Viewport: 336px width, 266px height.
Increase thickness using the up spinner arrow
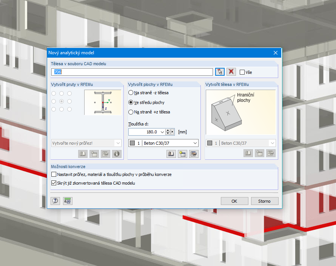tap(168, 130)
